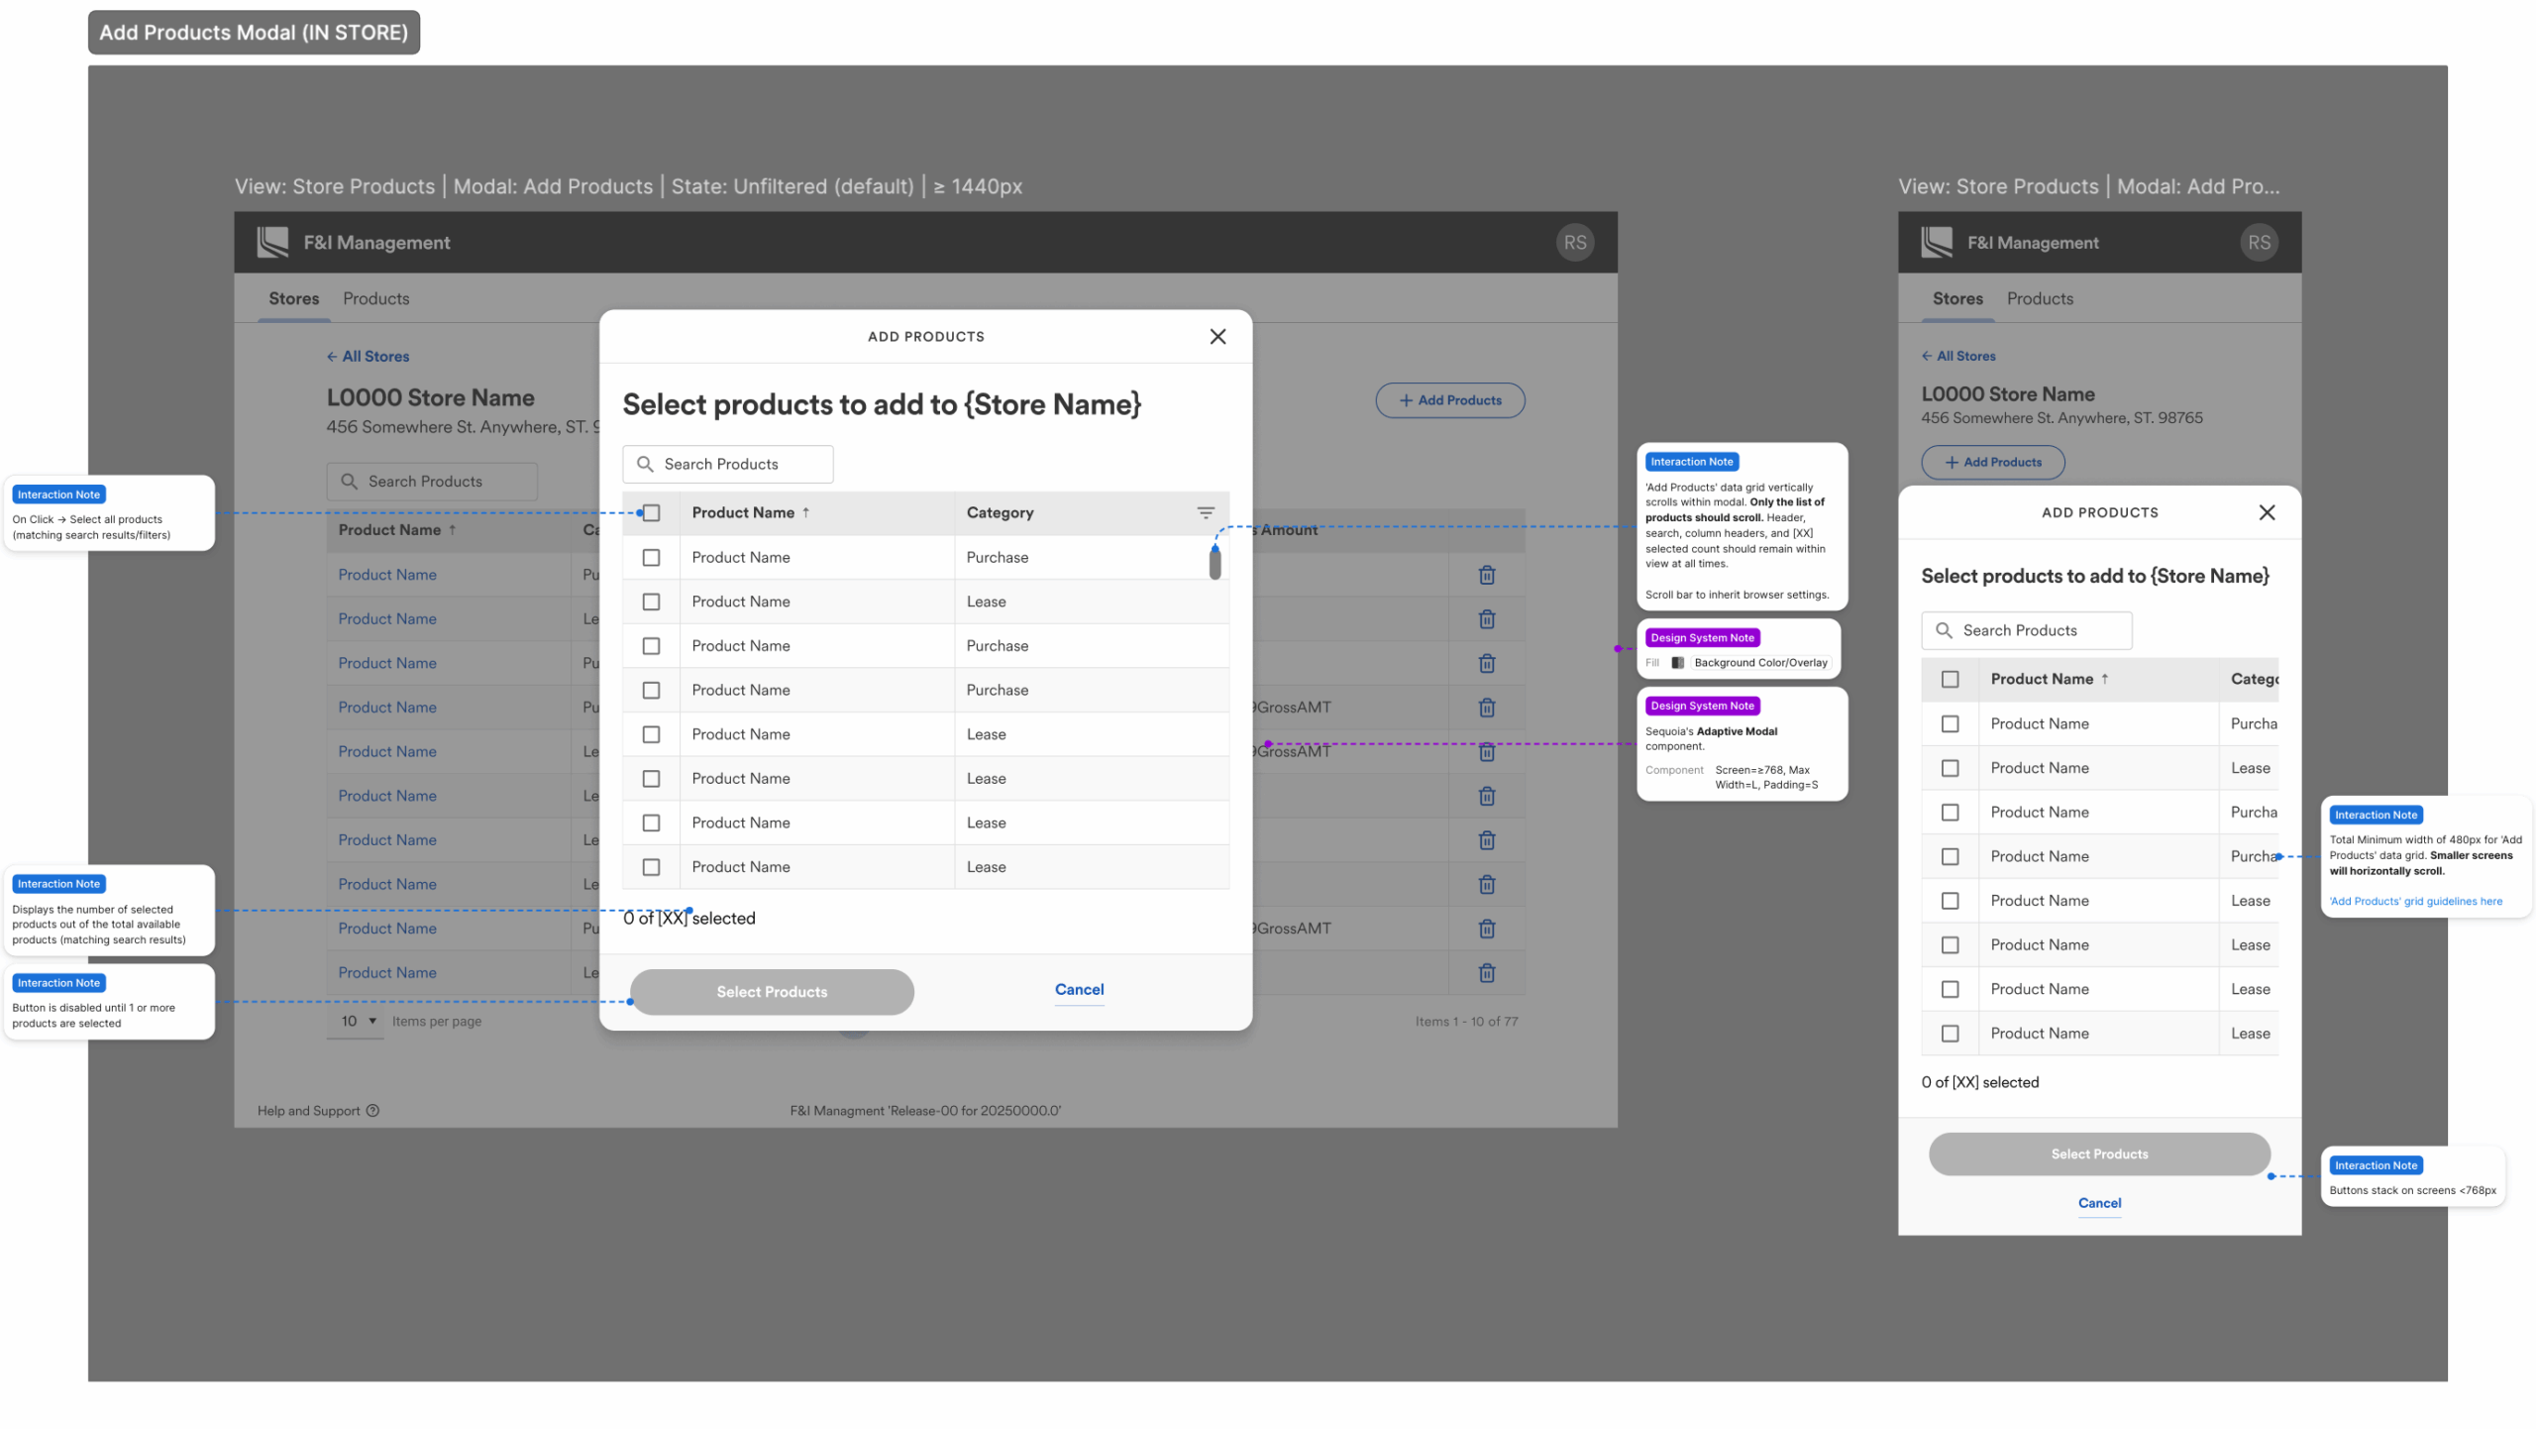Toggle select-all checkbox in mobile modal grid
This screenshot has width=2536, height=1429.
pyautogui.click(x=1950, y=679)
